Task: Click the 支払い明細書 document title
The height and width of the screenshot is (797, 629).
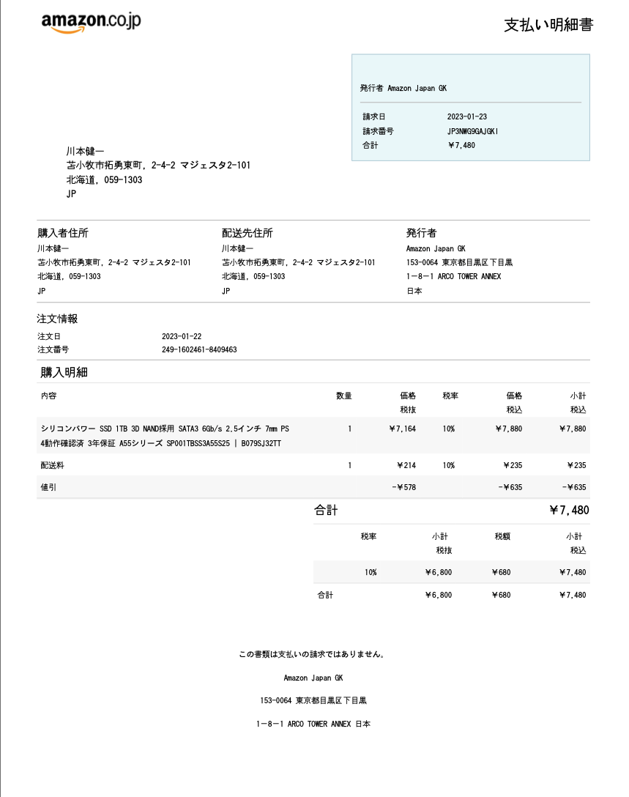Action: [x=548, y=25]
